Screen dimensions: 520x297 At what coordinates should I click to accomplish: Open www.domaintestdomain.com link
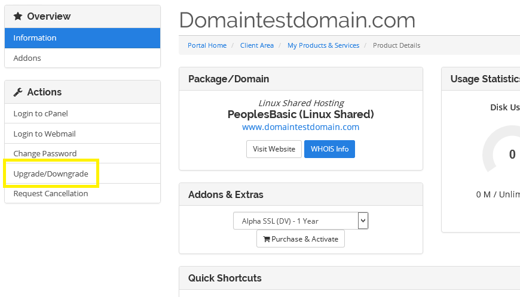[301, 127]
